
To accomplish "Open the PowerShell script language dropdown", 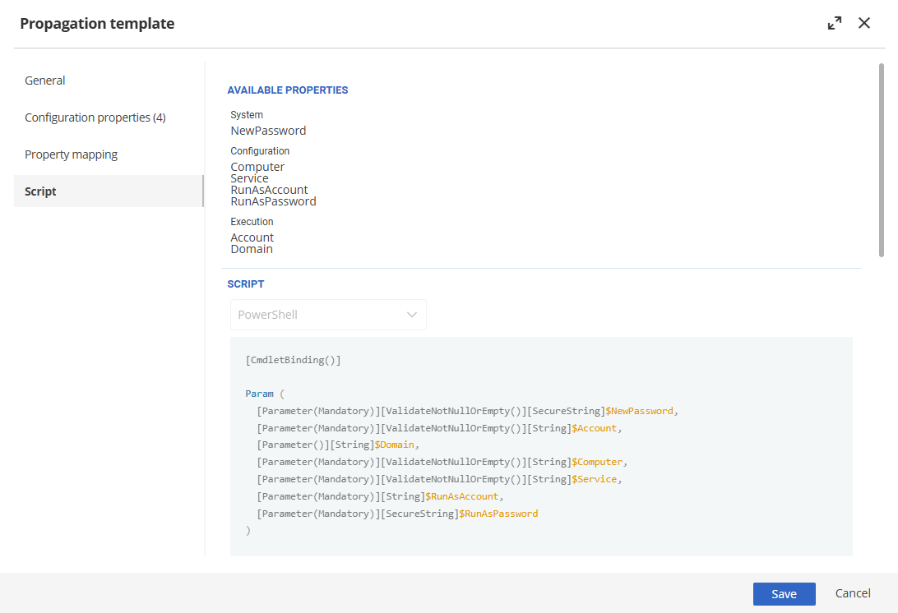I will (x=328, y=315).
